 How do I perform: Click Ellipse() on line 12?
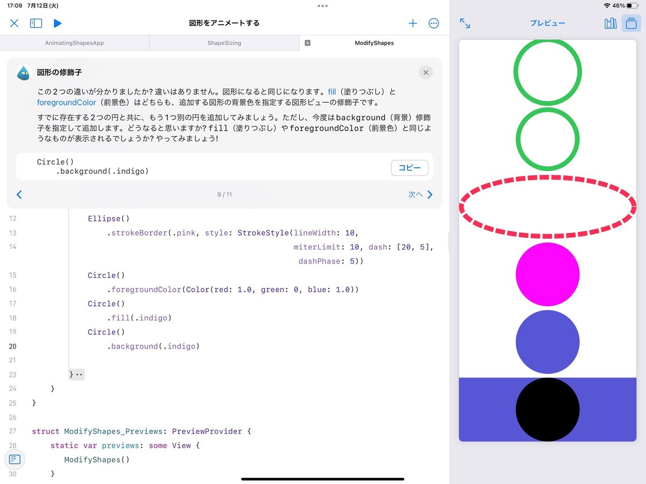tap(109, 219)
